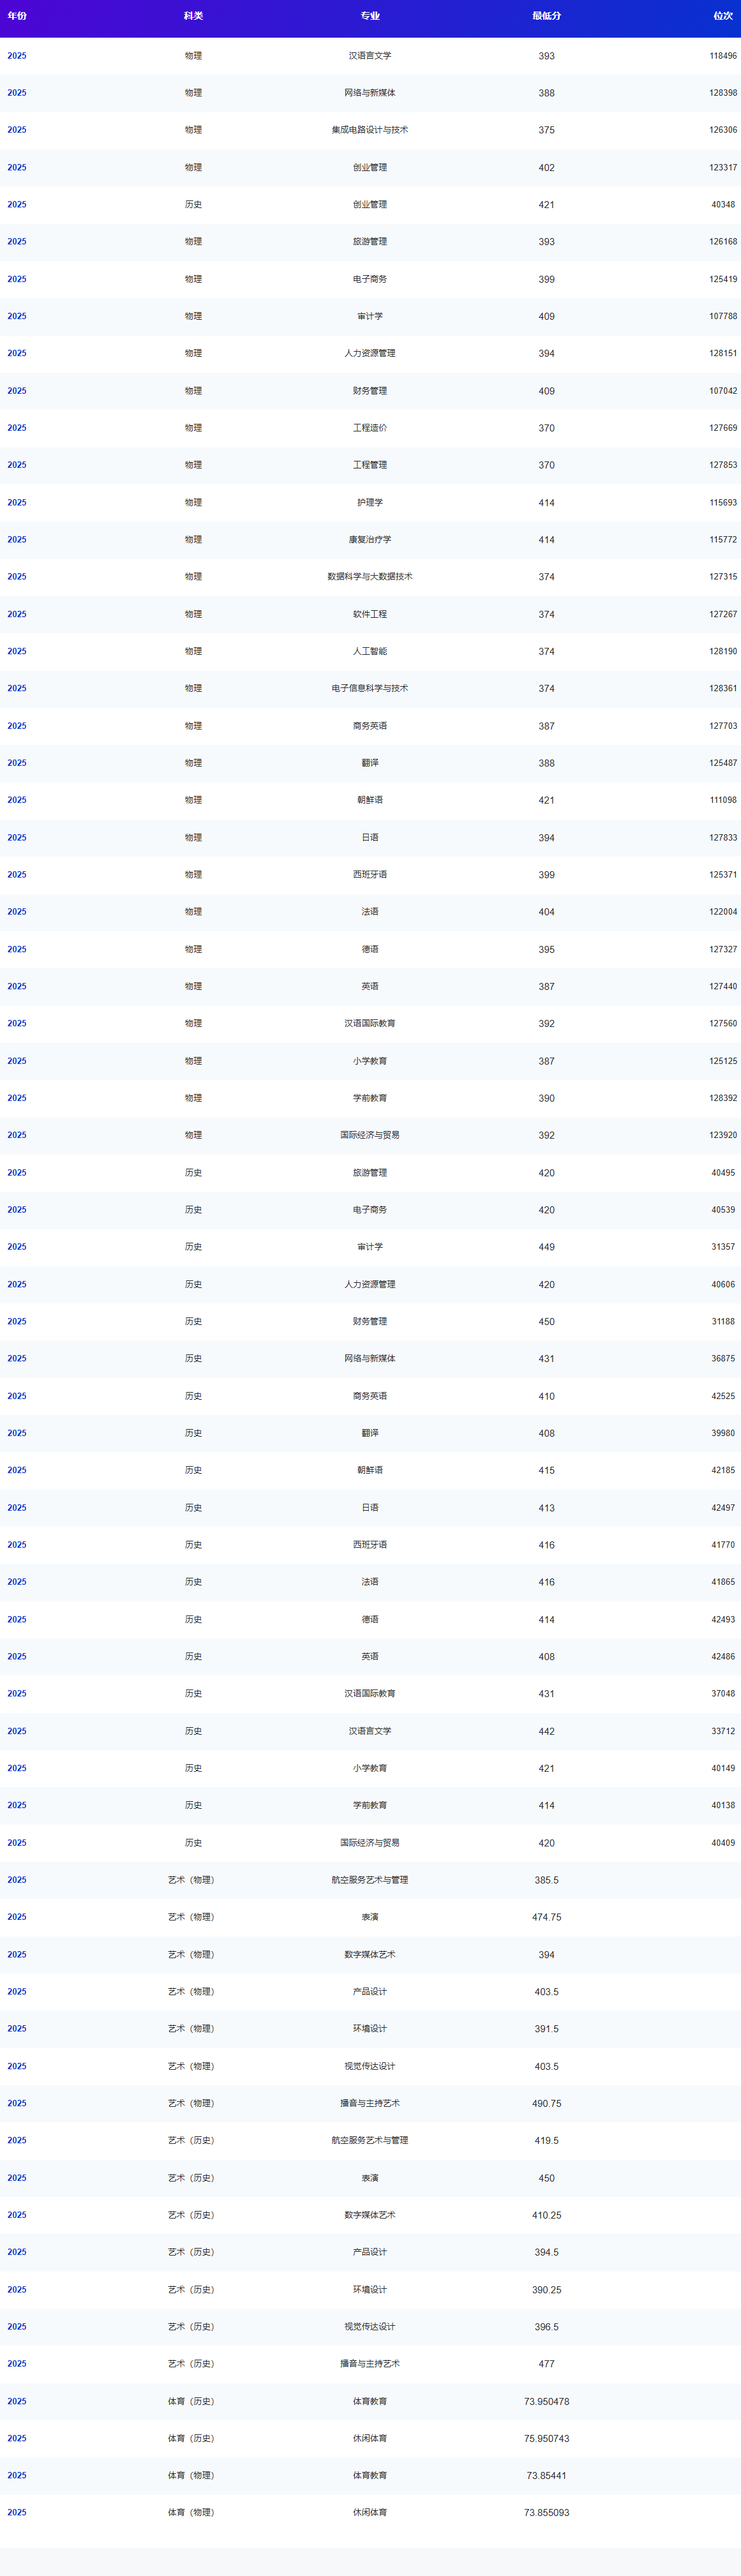
Task: Select the 474.75 minimum score cell
Action: [x=546, y=1918]
